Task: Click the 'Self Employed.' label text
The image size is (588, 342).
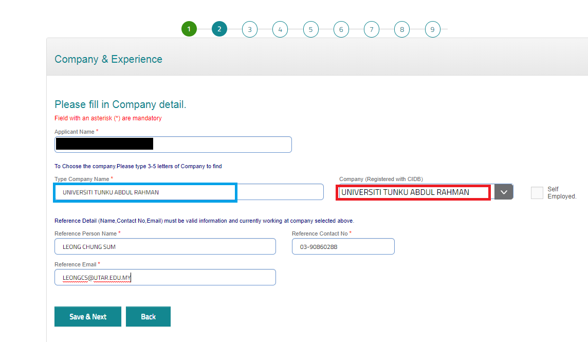Action: click(562, 192)
